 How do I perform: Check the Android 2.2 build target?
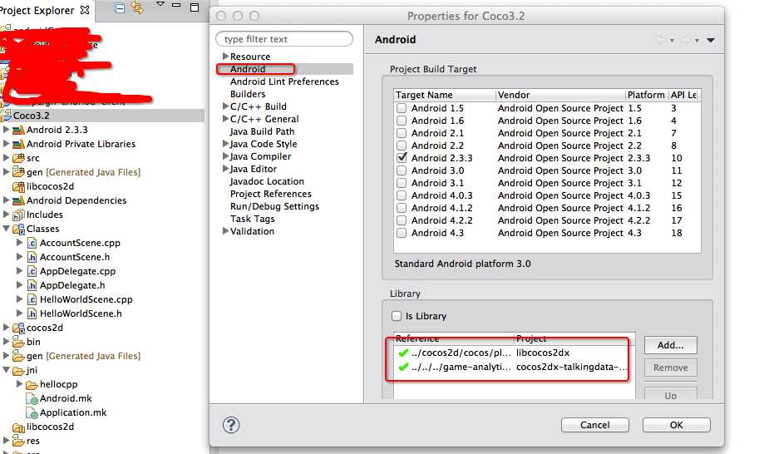(x=402, y=146)
